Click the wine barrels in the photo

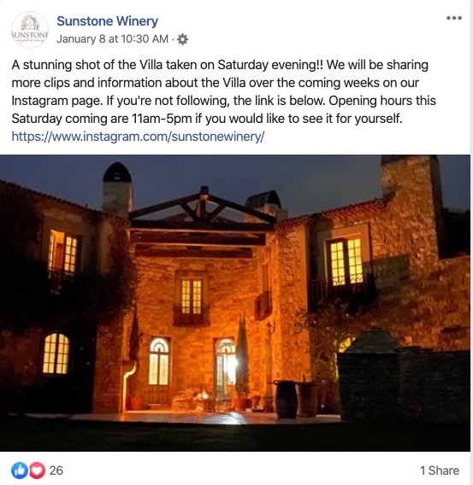coord(295,400)
